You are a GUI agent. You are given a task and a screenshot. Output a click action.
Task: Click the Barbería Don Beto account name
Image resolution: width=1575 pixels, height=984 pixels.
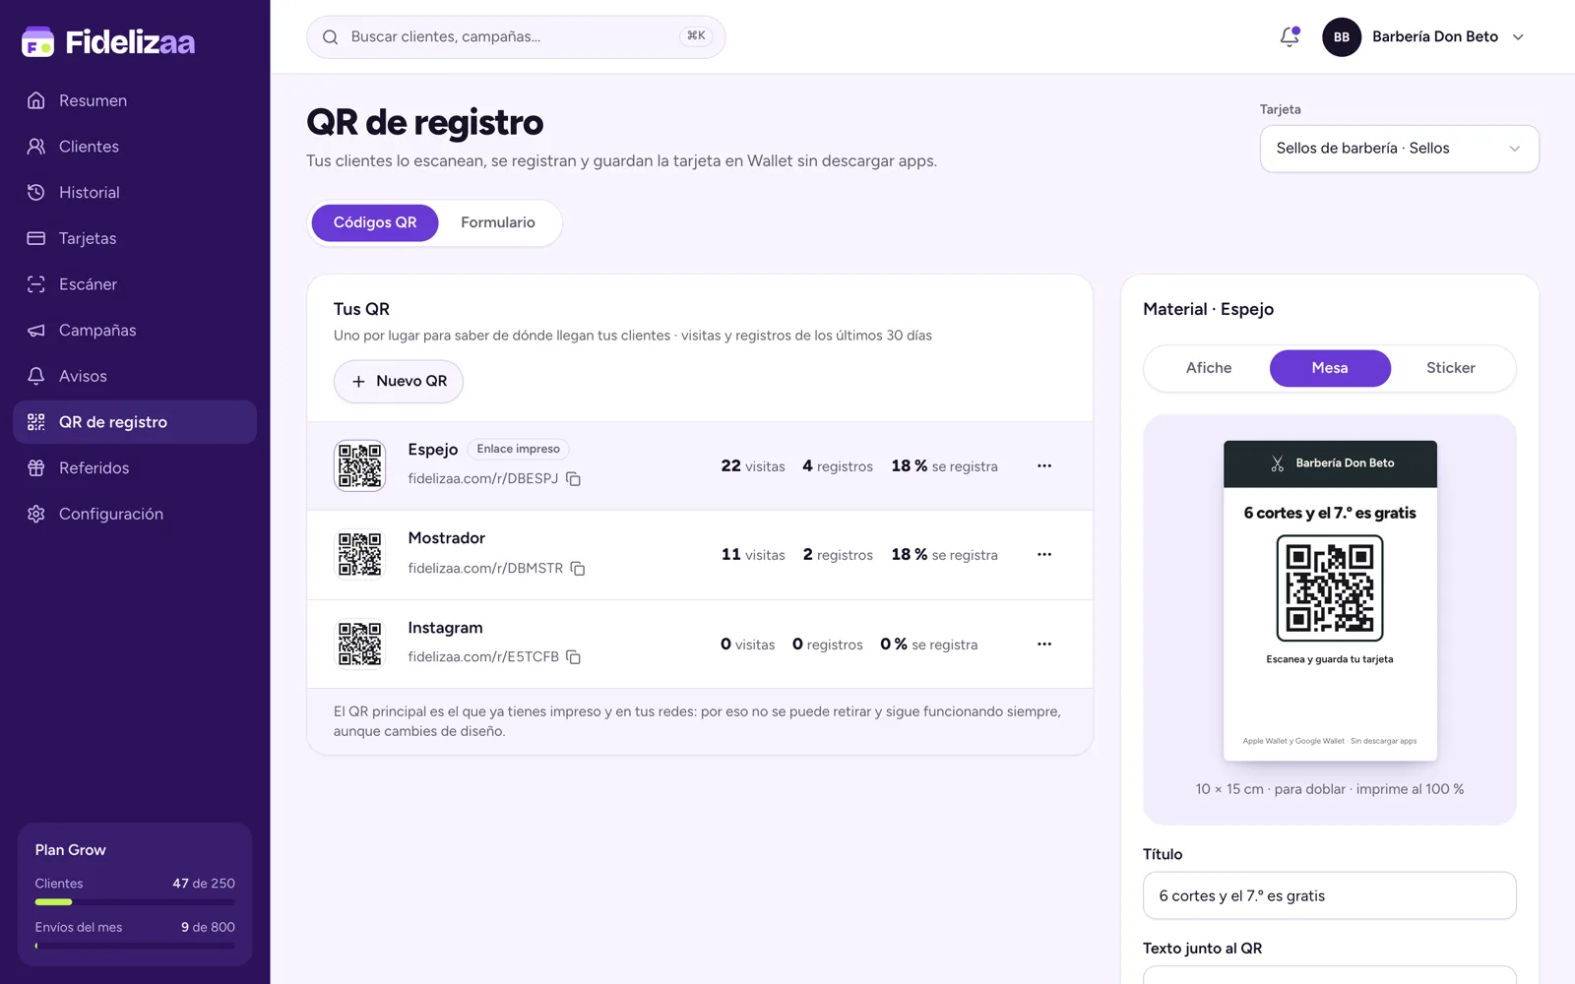[1434, 36]
